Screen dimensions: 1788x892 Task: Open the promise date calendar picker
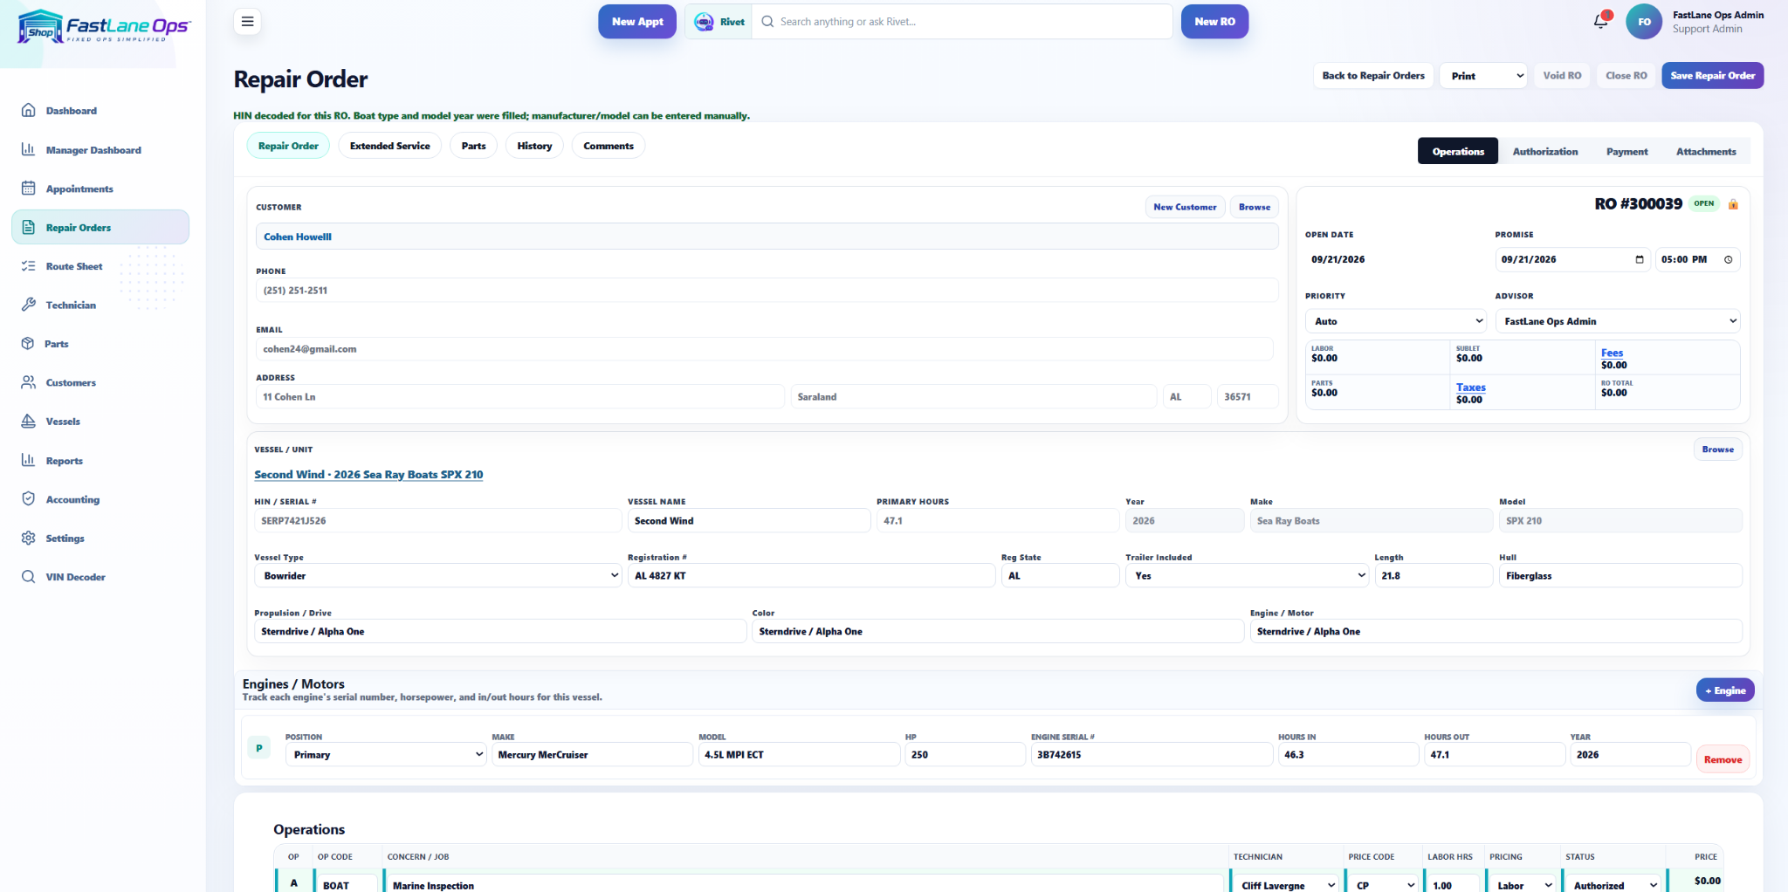click(x=1639, y=259)
